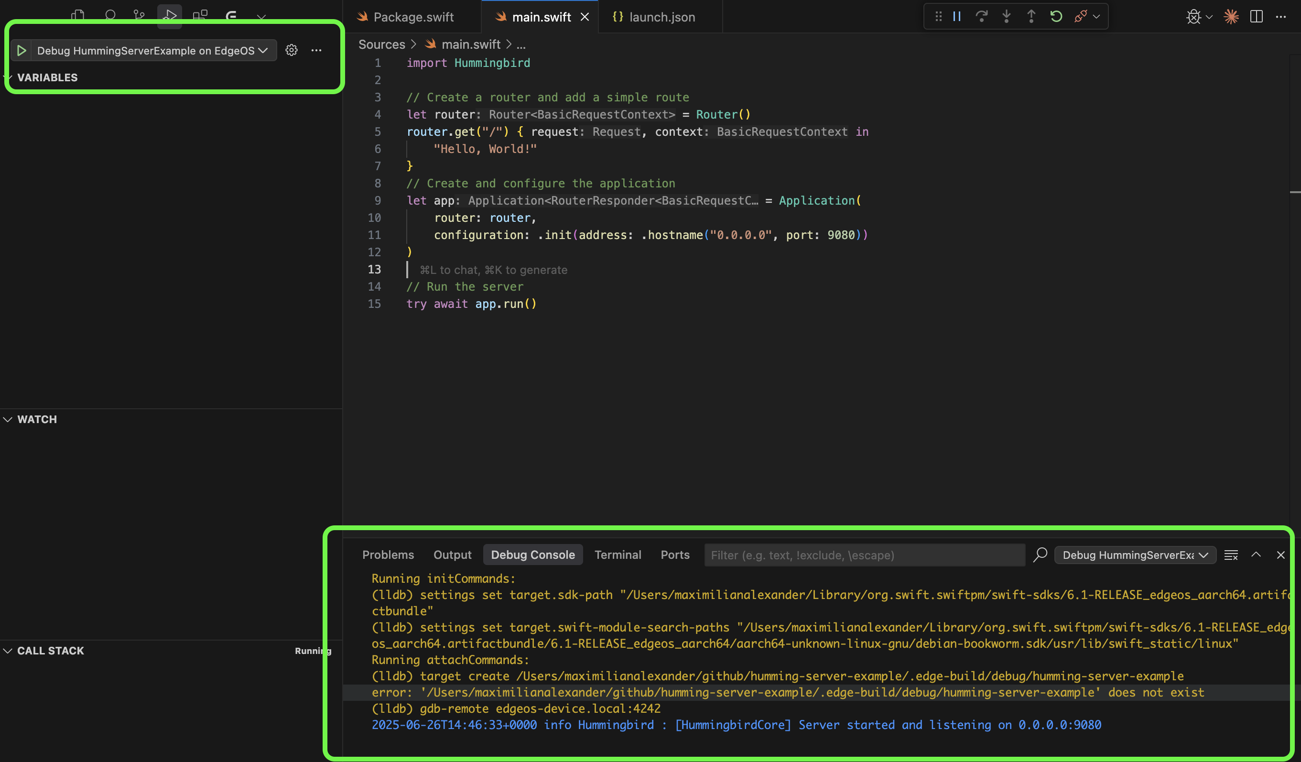
Task: Click 'Running initCommands:' console line
Action: tap(444, 578)
